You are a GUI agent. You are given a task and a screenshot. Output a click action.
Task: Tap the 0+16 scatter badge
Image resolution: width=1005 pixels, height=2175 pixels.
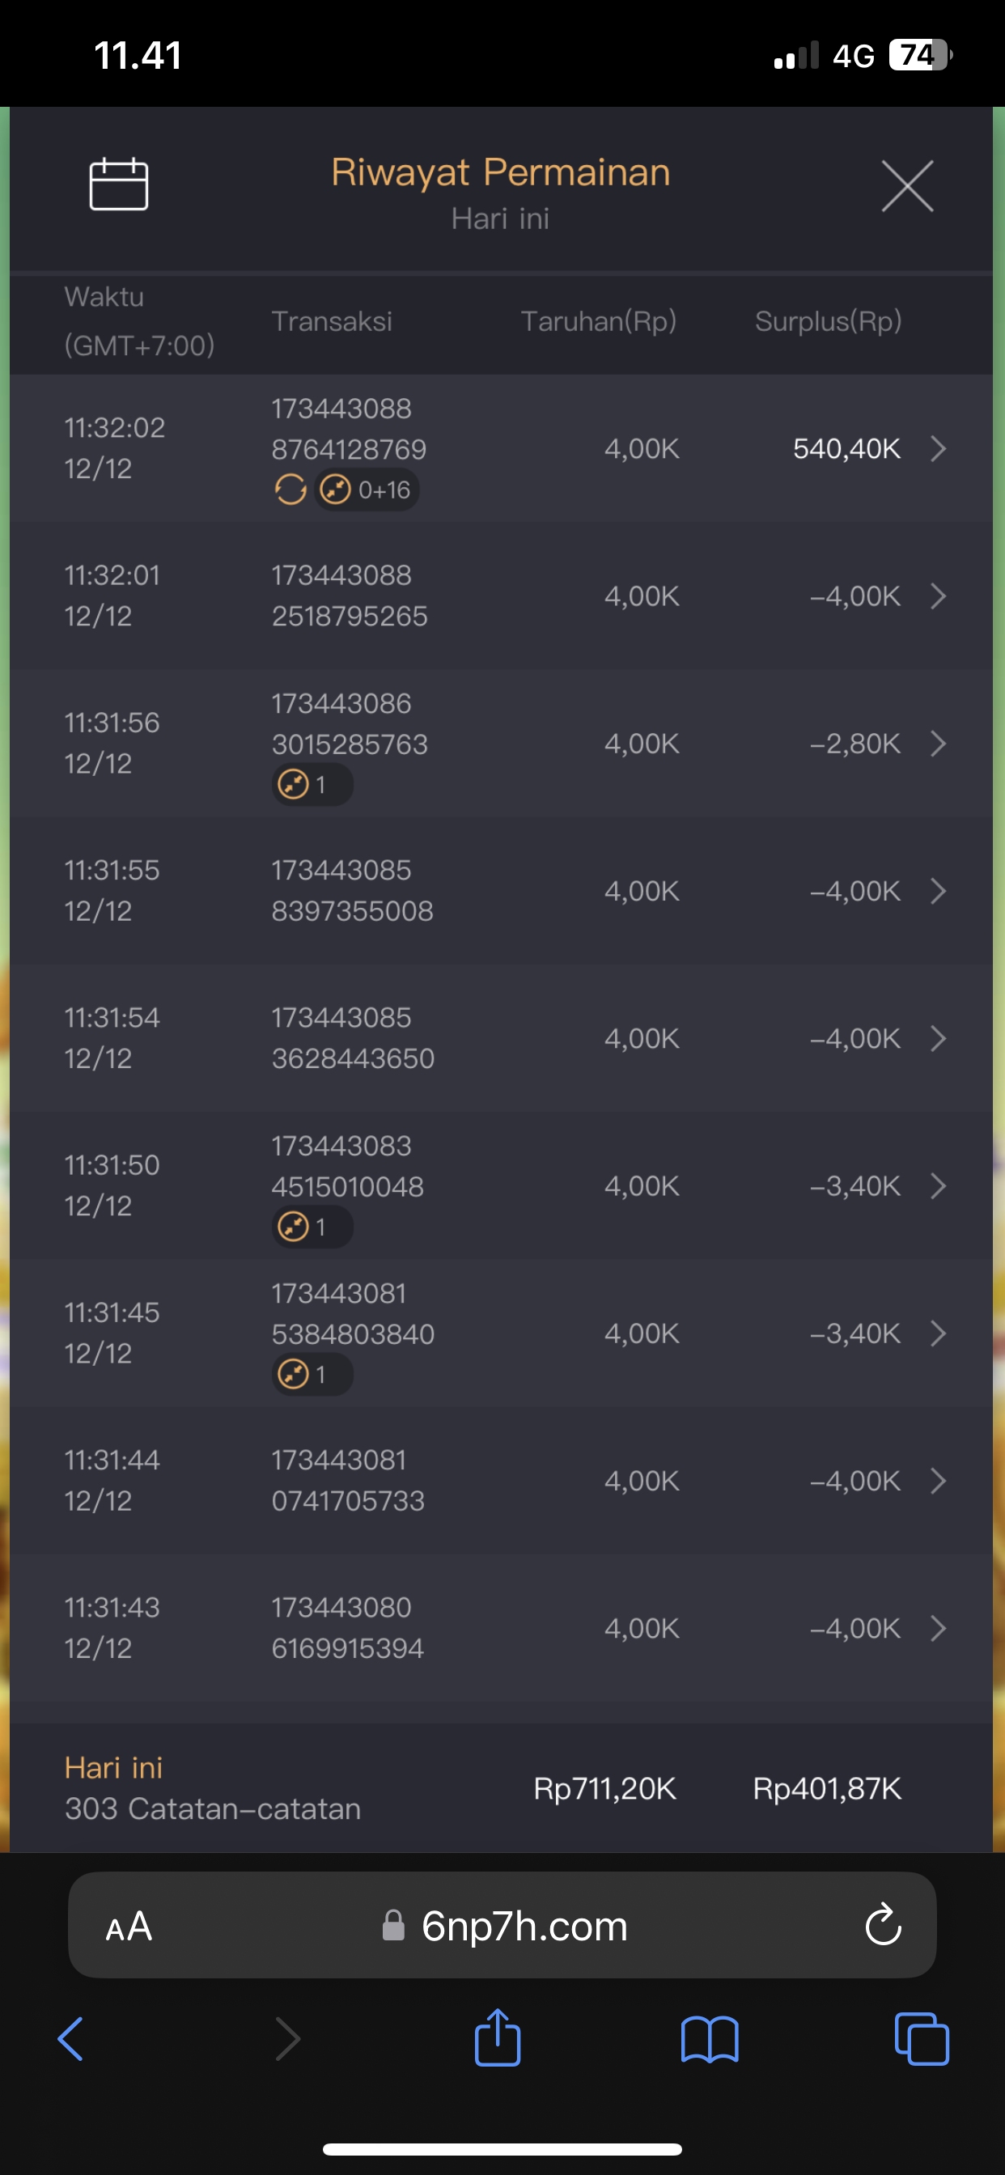[x=368, y=490]
